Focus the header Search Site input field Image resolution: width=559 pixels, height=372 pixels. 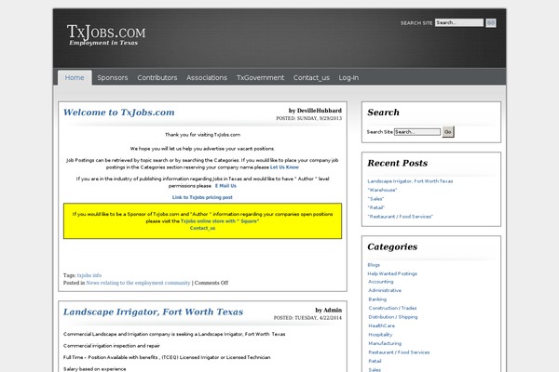(459, 22)
